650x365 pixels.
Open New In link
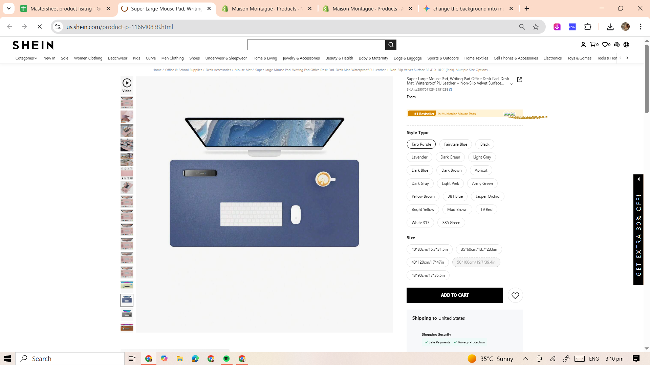click(49, 58)
